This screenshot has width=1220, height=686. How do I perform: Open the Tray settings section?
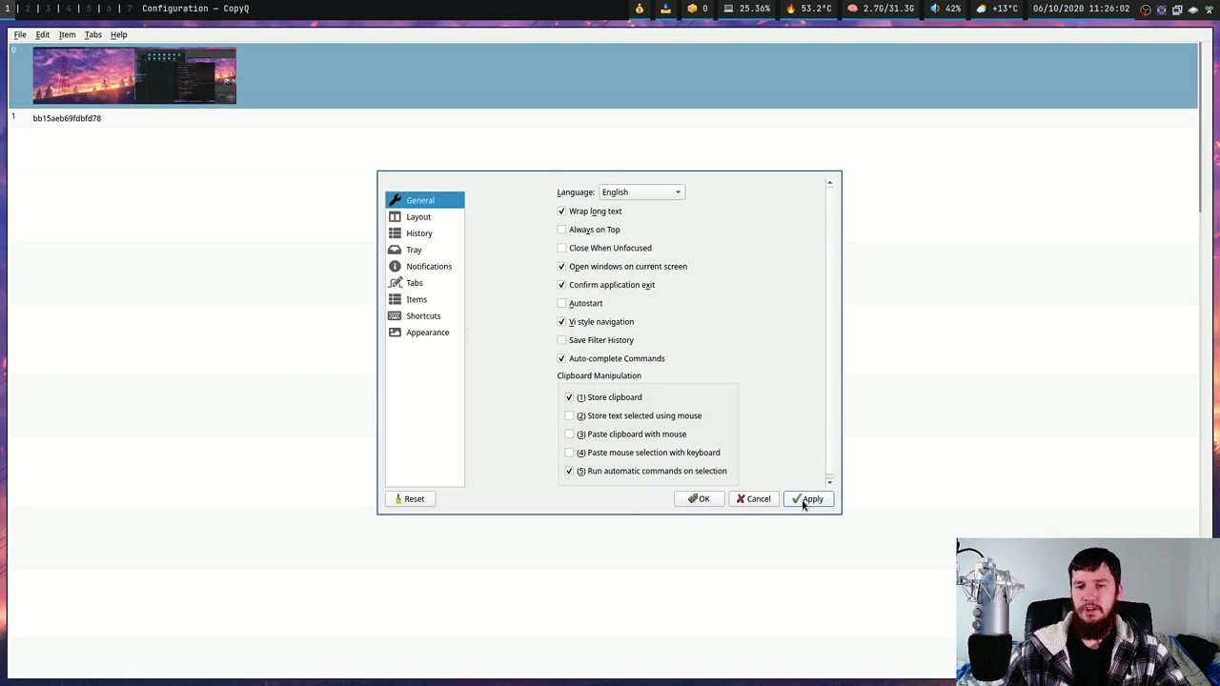coord(414,250)
